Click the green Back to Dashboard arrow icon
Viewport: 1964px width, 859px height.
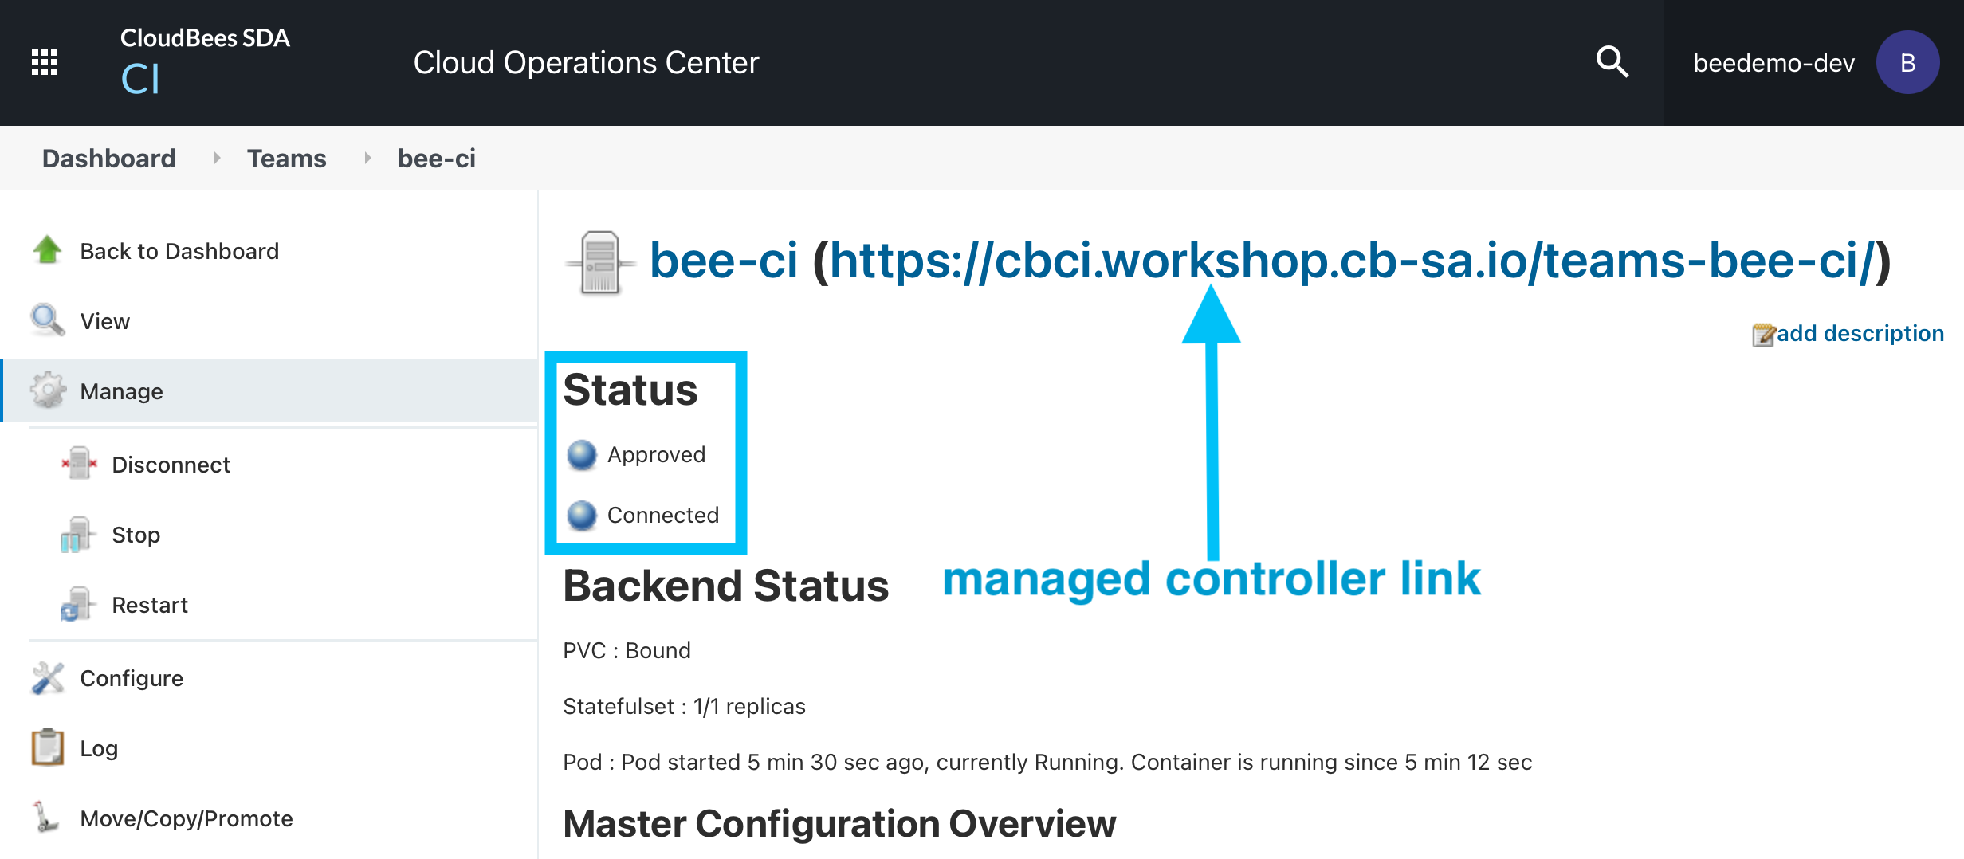(x=47, y=250)
